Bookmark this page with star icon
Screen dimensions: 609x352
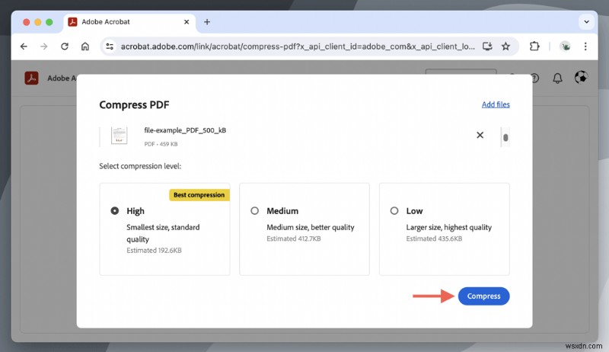pos(505,46)
